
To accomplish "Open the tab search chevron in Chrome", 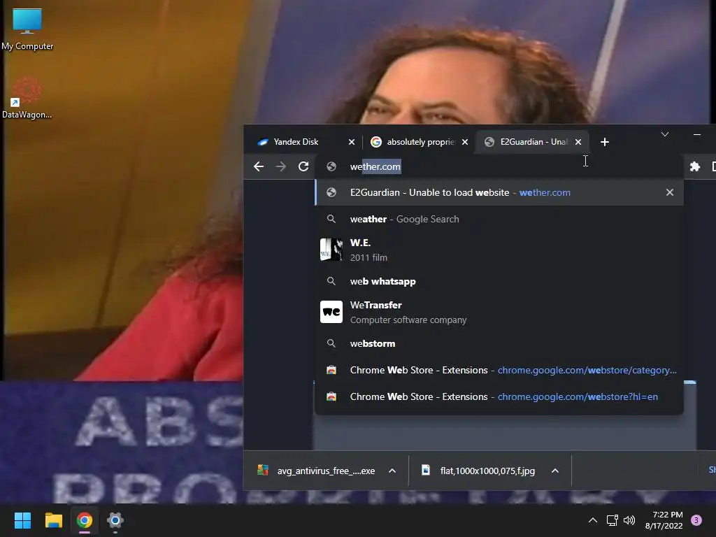I will 665,134.
